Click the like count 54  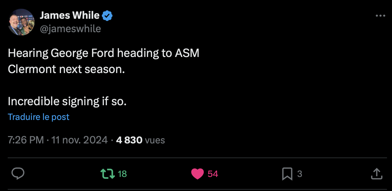(x=213, y=174)
